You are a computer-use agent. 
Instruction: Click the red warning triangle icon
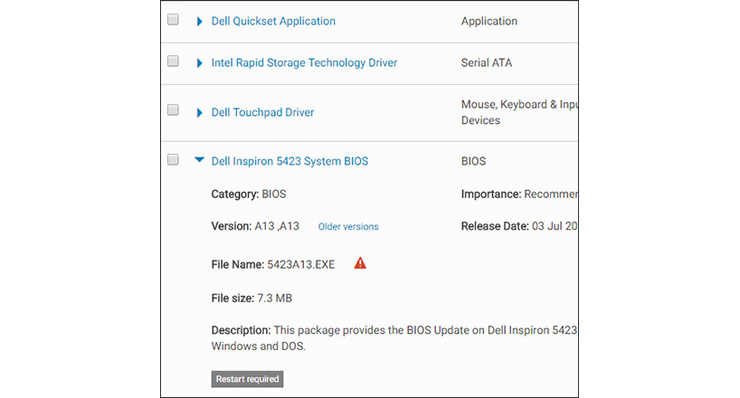(360, 263)
